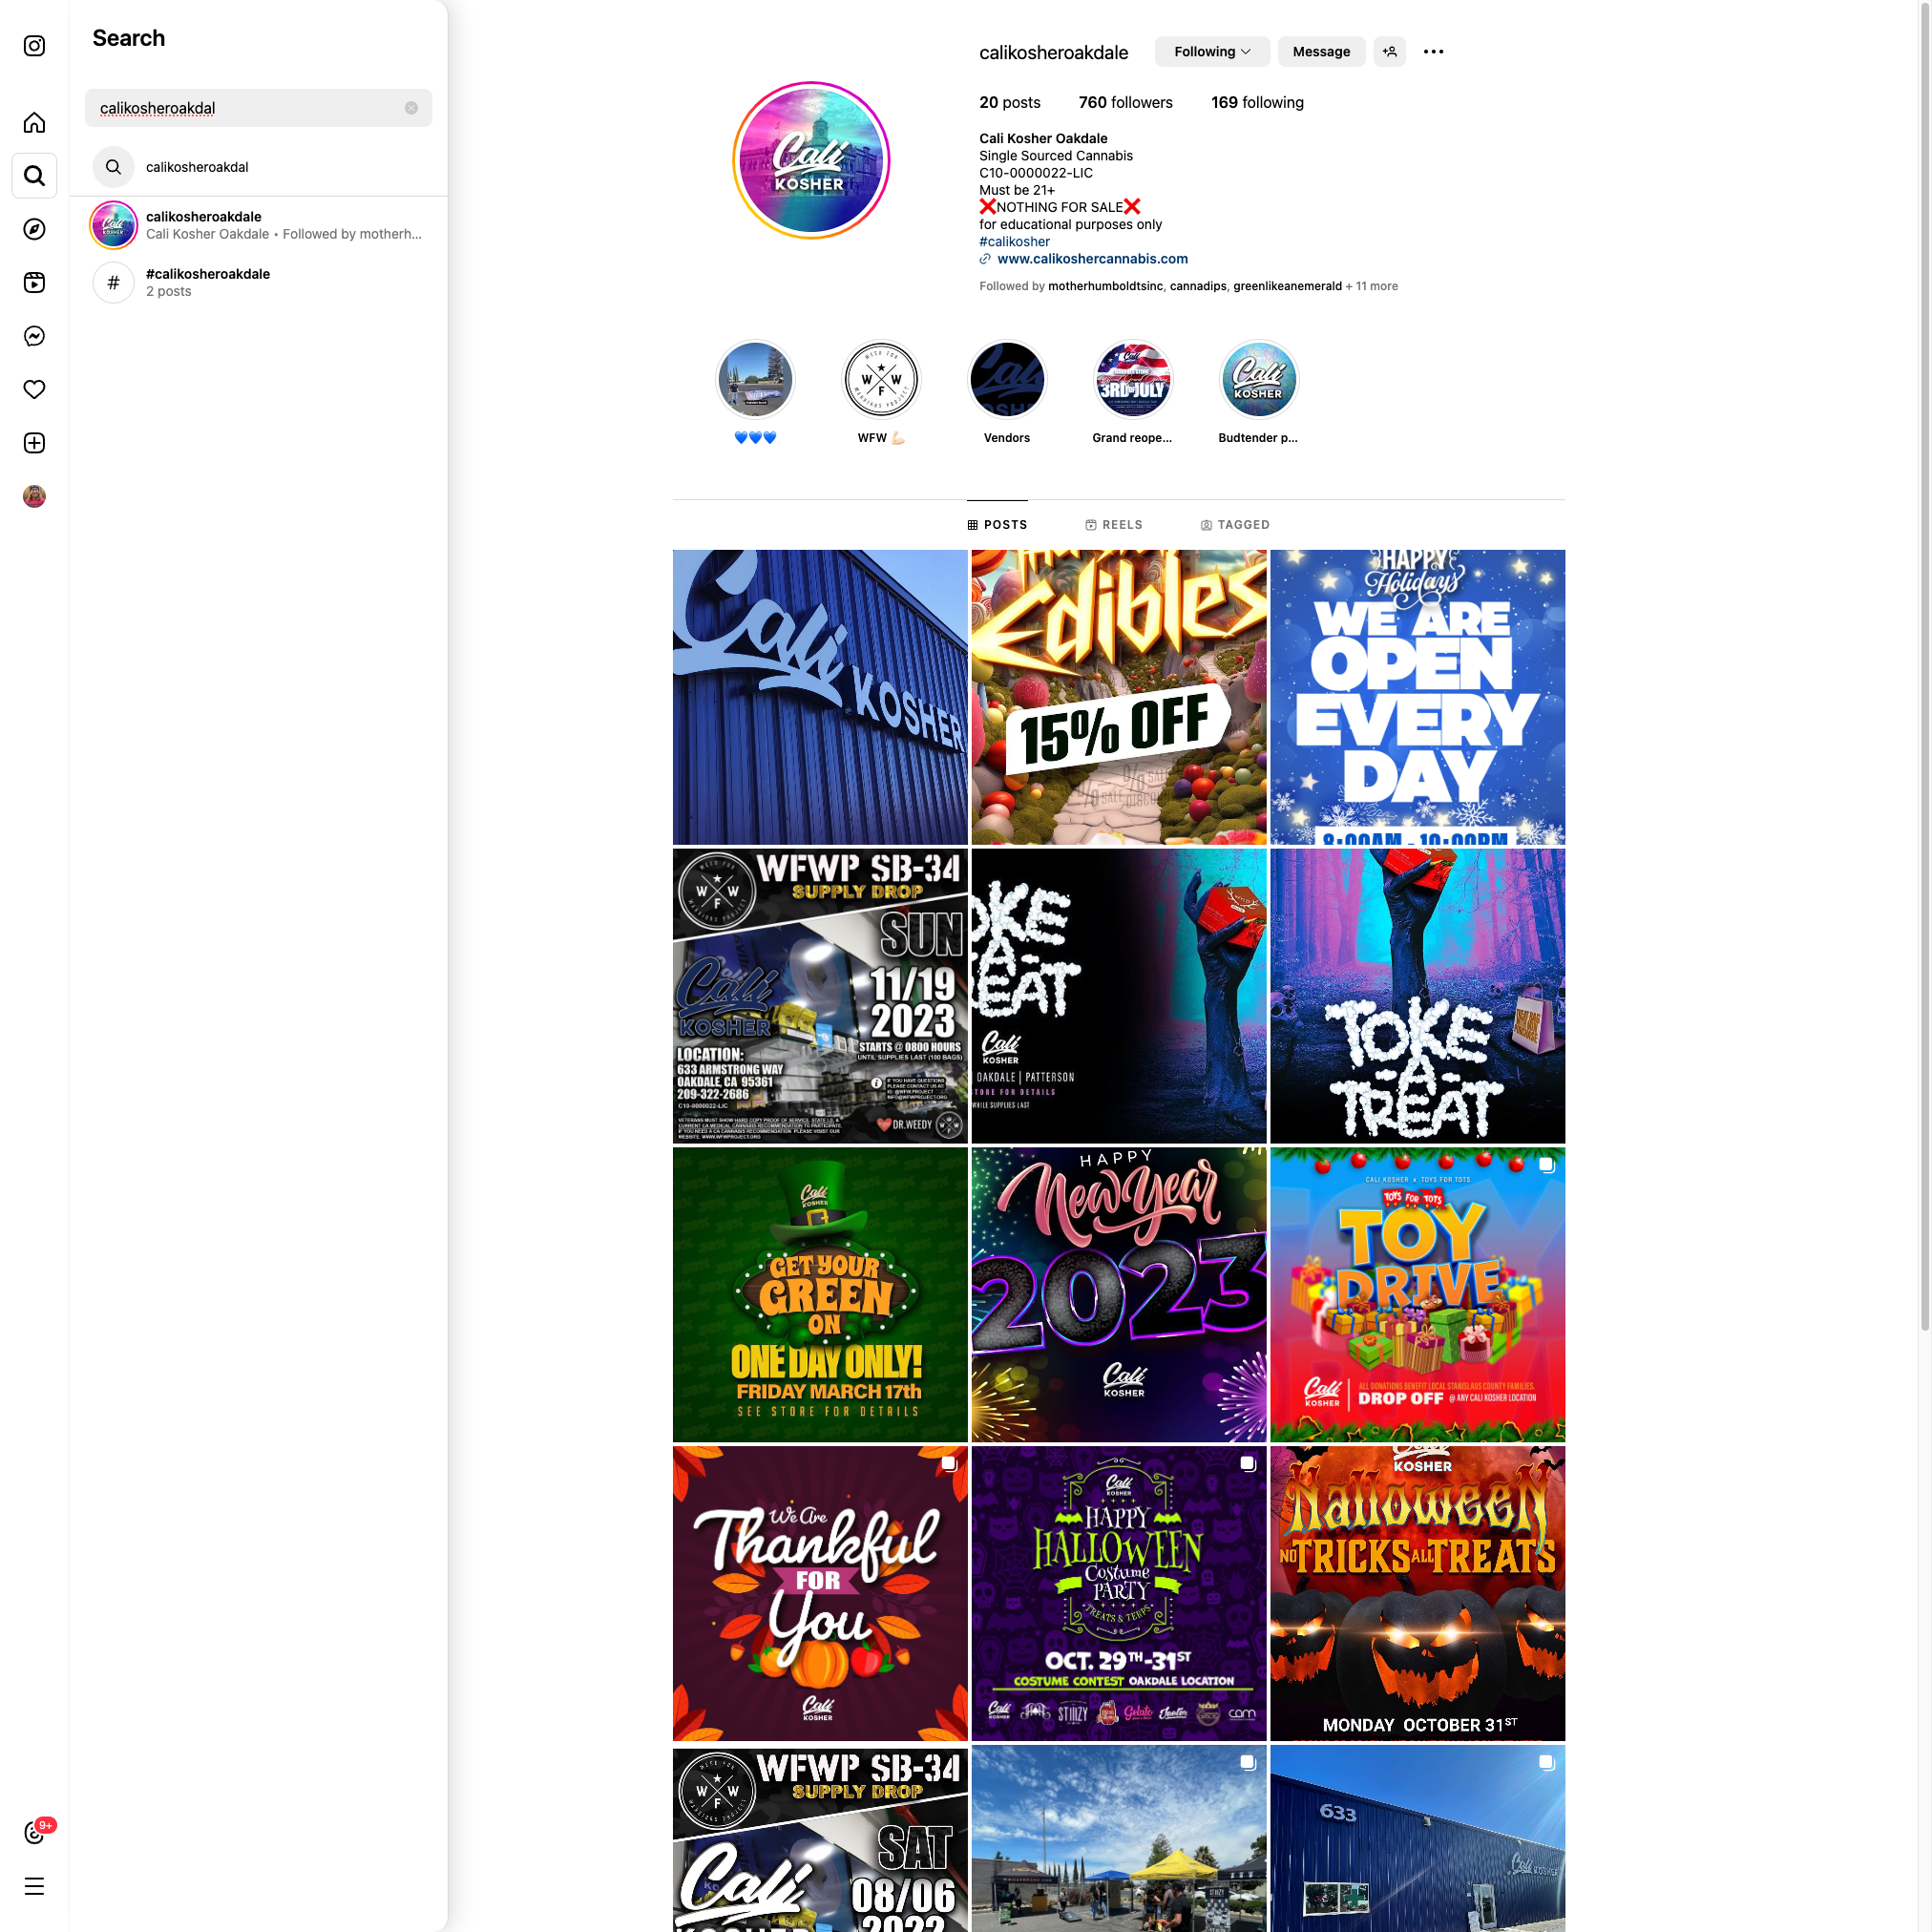Open the Explore compass icon
1932x1932 pixels.
[x=34, y=229]
